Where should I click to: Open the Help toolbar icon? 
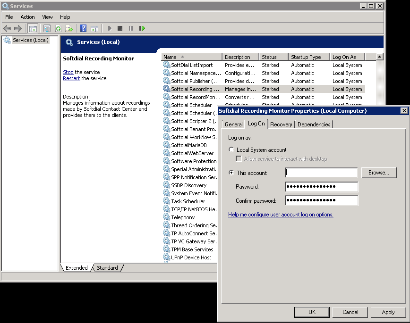click(83, 28)
